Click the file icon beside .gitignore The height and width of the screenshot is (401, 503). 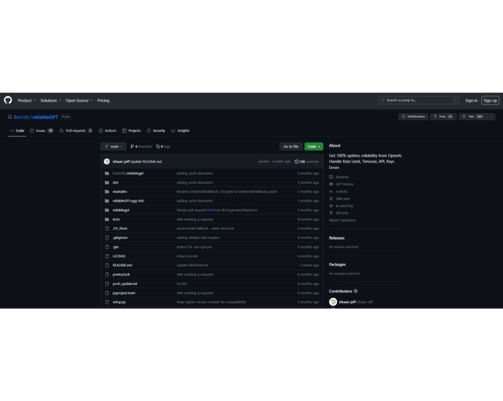click(107, 238)
